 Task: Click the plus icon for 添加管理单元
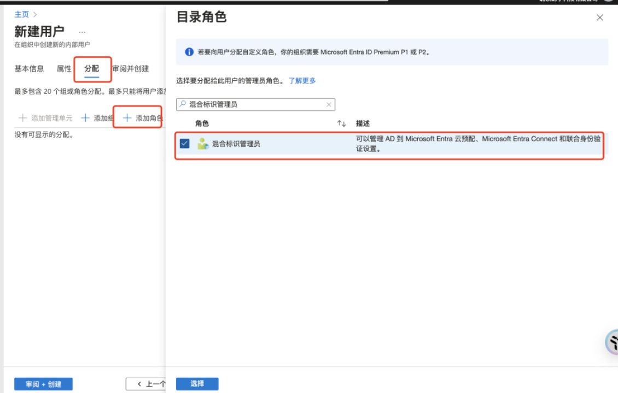click(23, 118)
